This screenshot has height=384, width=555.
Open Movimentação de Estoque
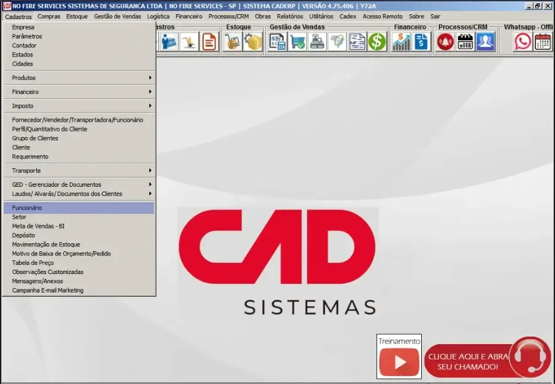(79, 245)
